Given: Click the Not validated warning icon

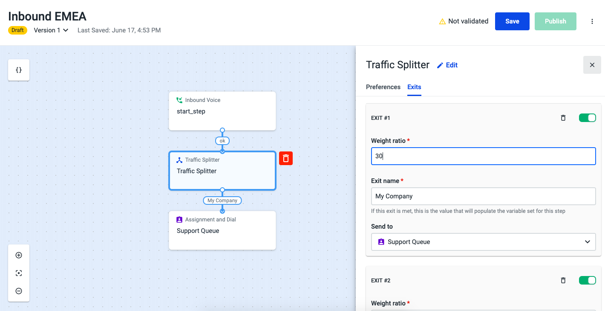Looking at the screenshot, I should coord(442,21).
